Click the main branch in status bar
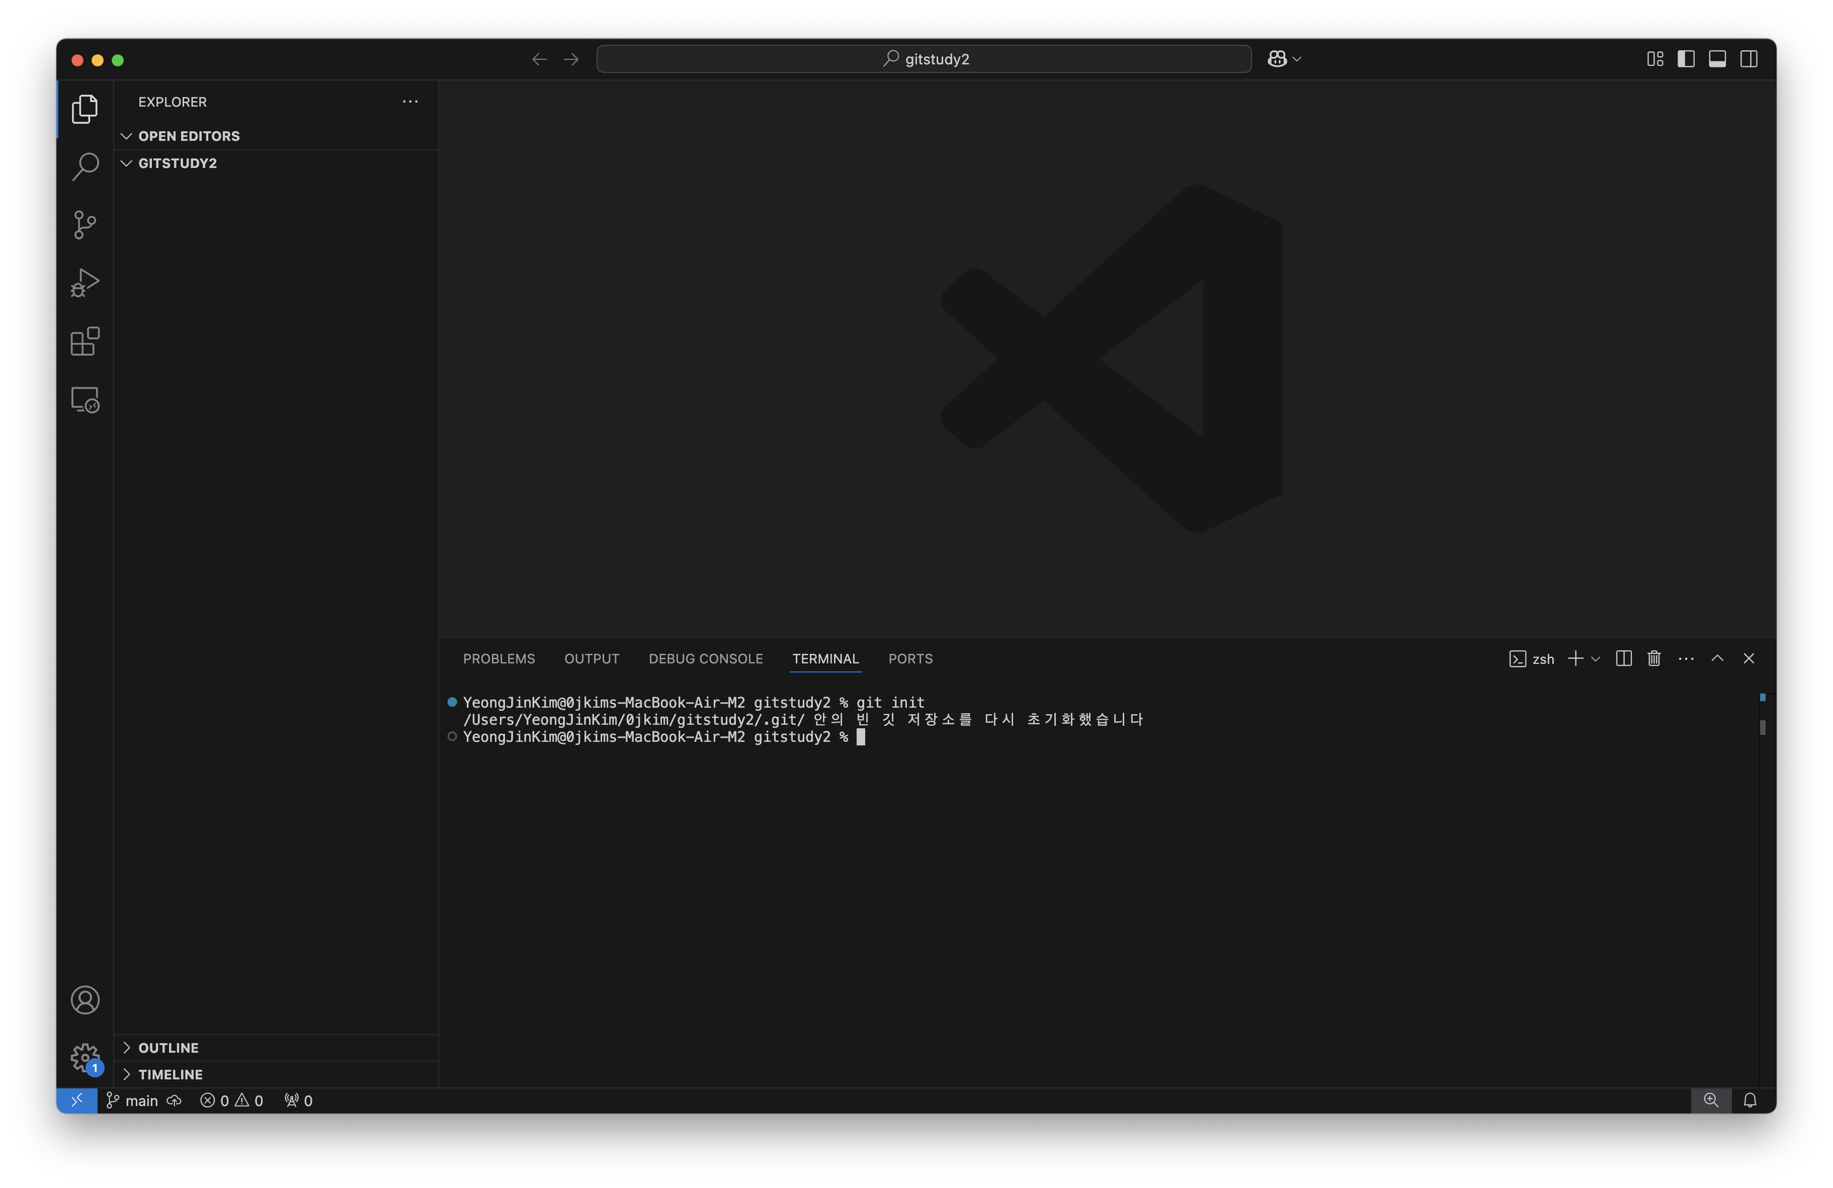The image size is (1833, 1188). click(132, 1100)
